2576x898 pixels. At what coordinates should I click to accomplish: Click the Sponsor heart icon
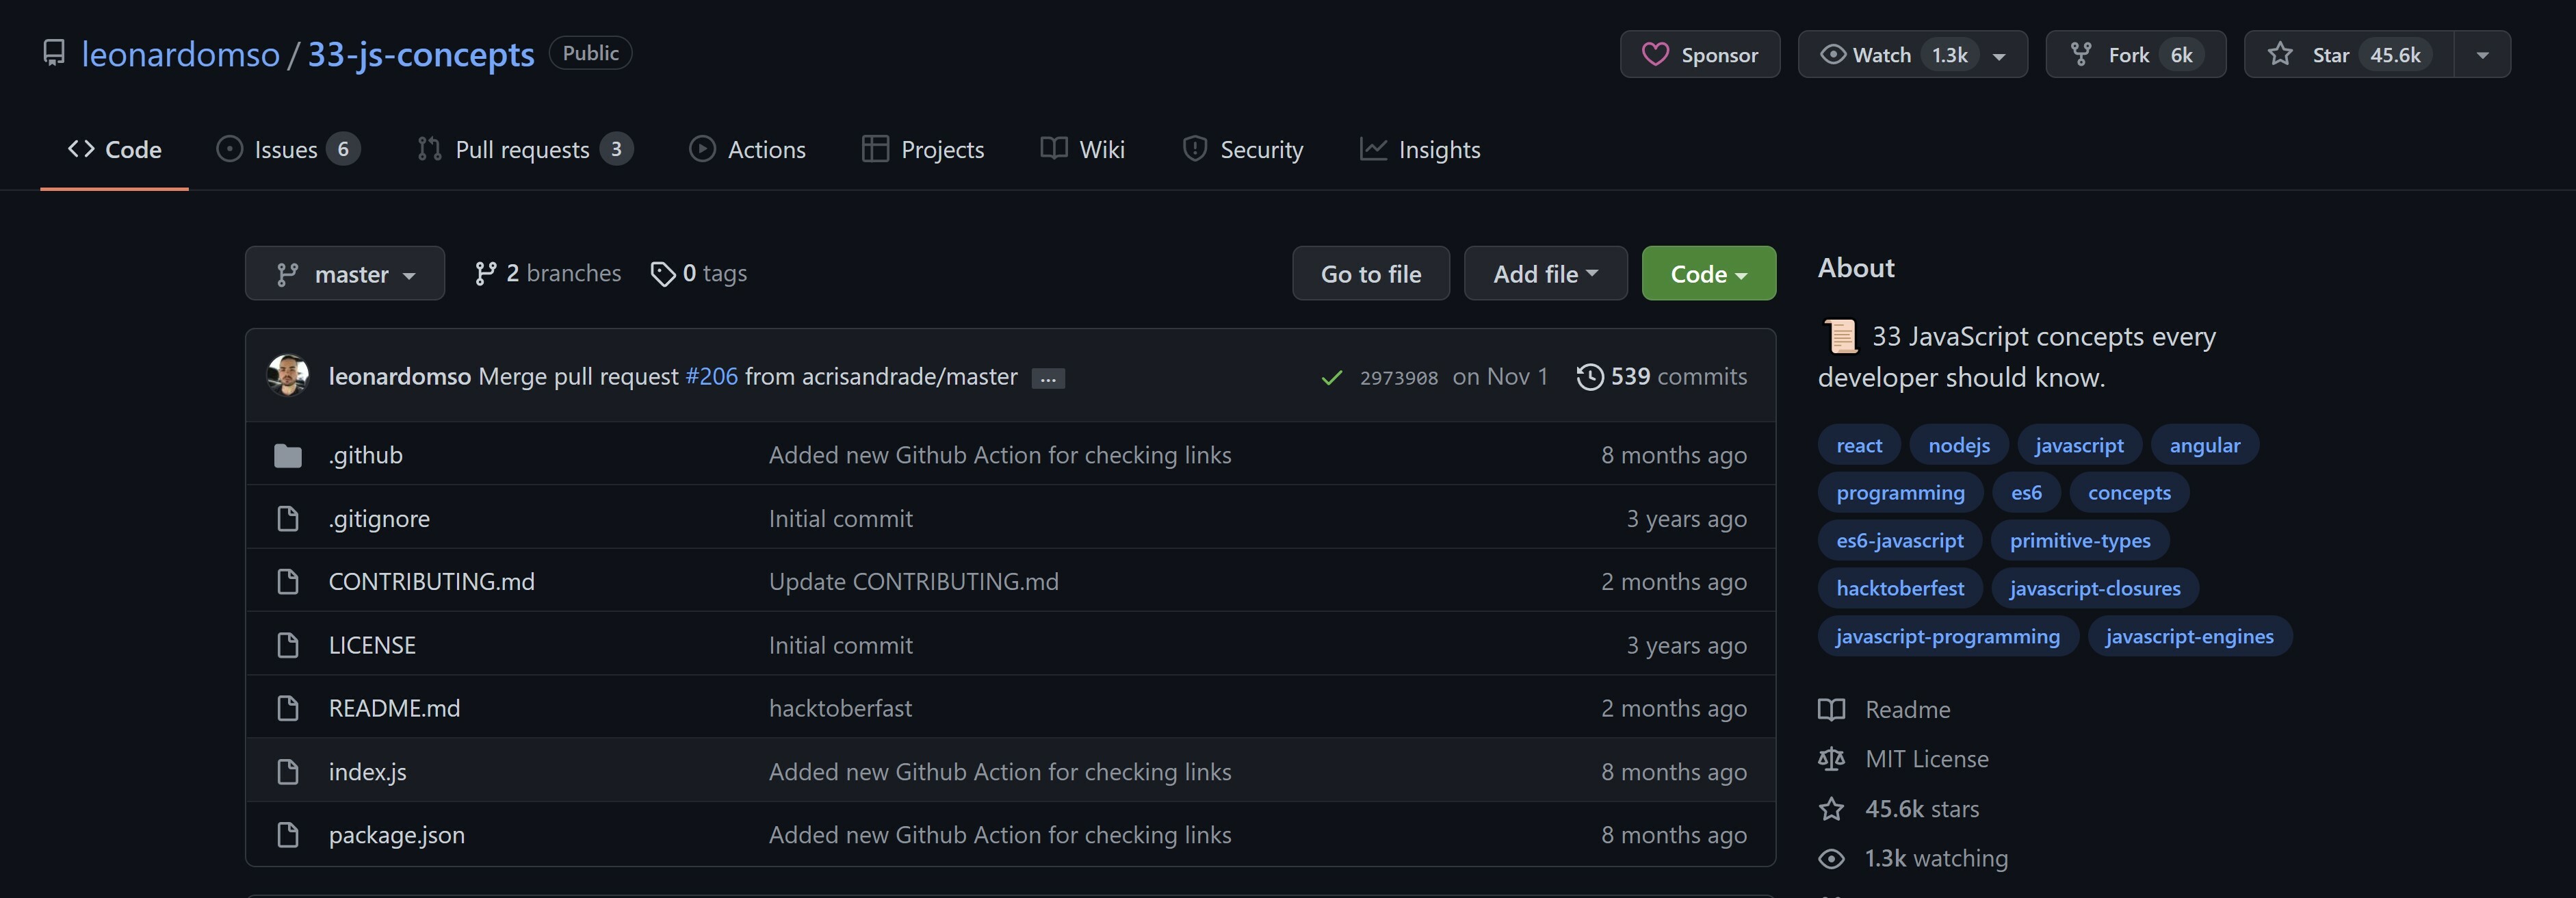1655,54
